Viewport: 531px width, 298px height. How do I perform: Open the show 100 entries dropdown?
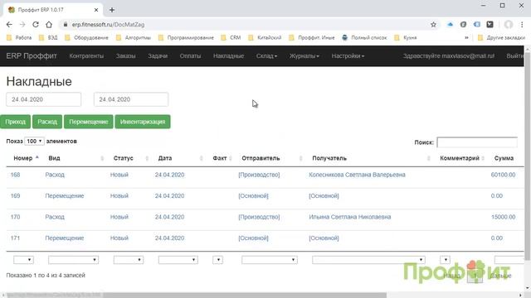34,141
